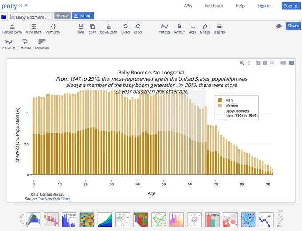Click the y-axis title Share of U.S. Population
The image size is (302, 231).
click(x=17, y=135)
